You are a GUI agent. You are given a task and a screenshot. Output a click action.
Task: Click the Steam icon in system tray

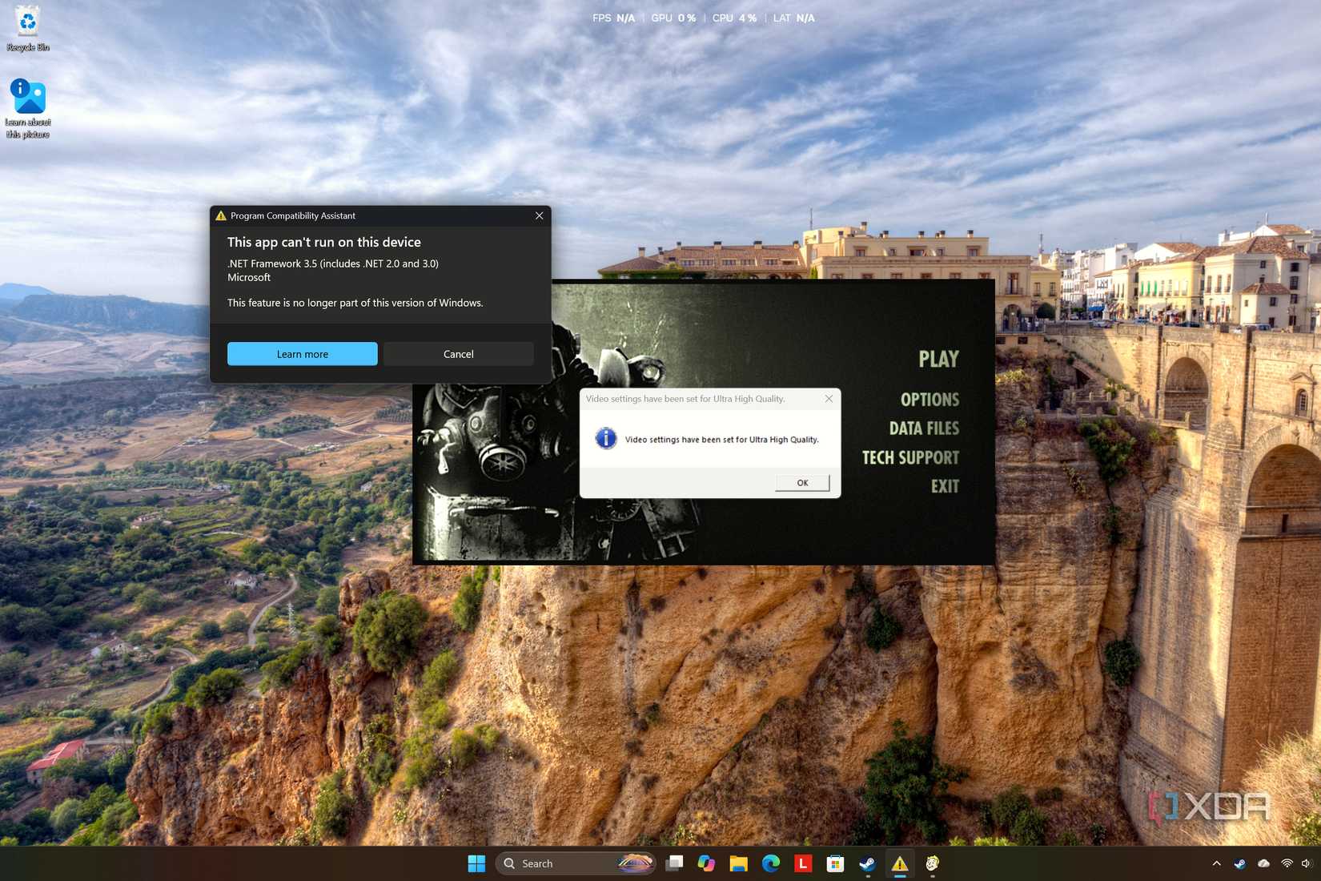[x=1239, y=863]
